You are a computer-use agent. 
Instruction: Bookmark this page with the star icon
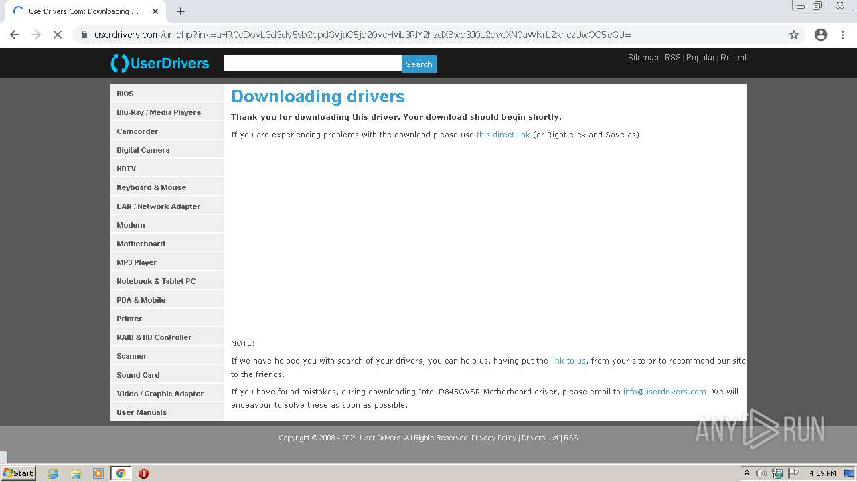coord(794,35)
